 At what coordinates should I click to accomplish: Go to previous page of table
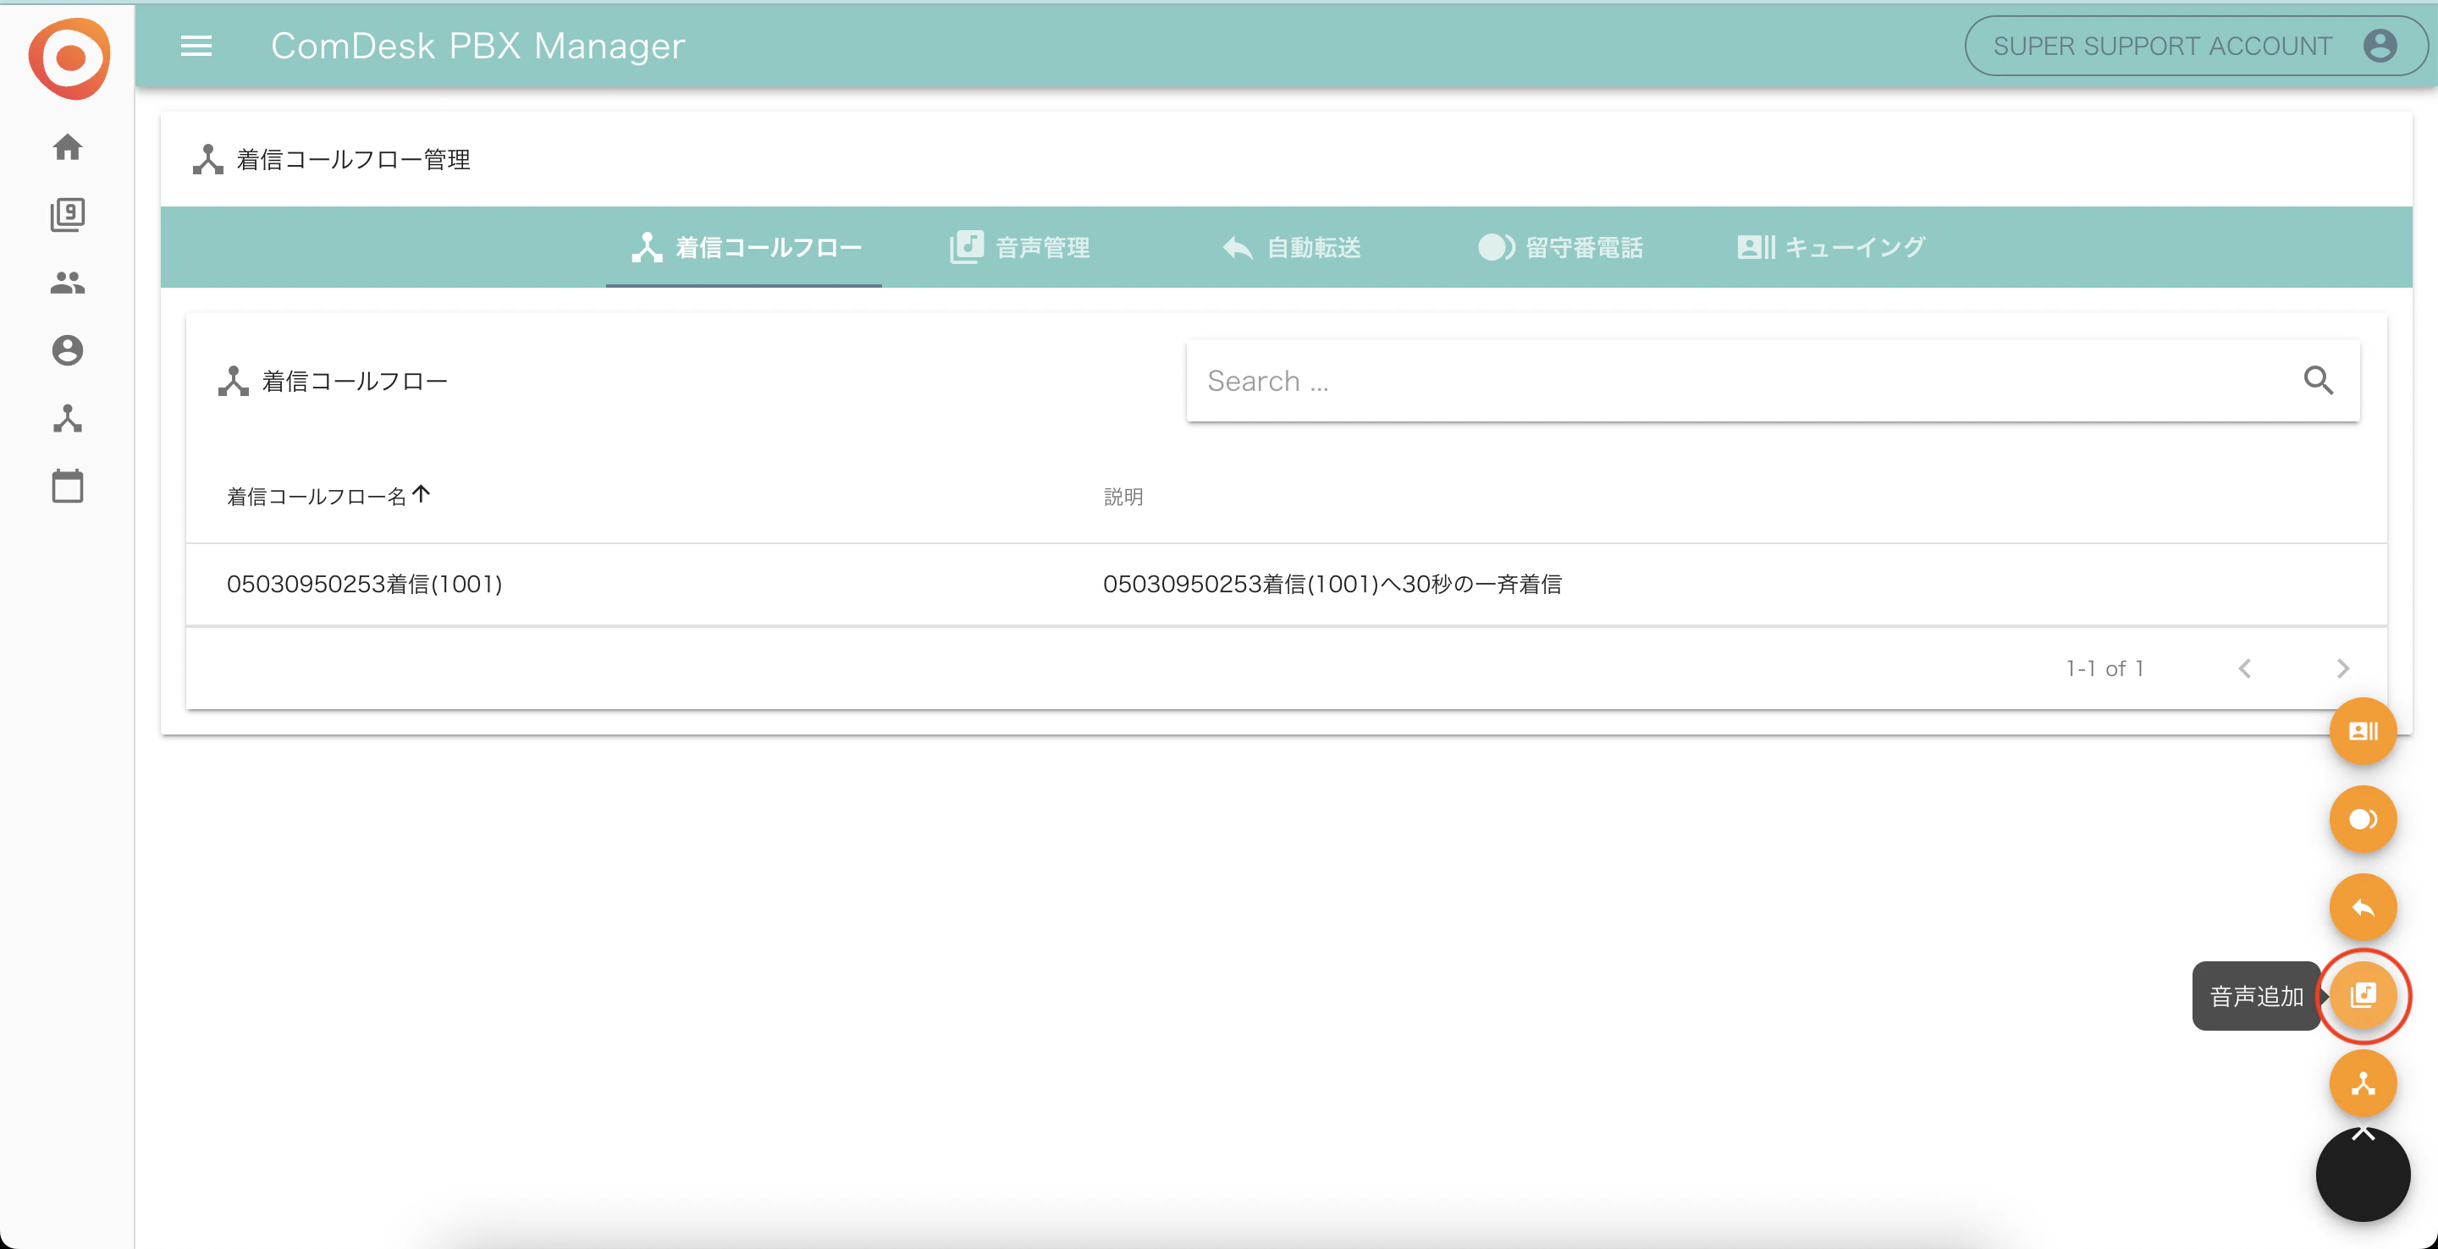(2244, 669)
